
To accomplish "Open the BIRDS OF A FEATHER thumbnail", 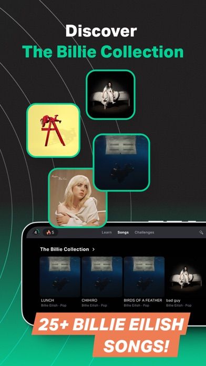I will tap(144, 277).
